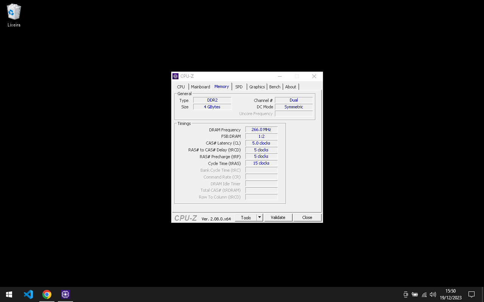The image size is (484, 302).
Task: Click the Close button at bottom
Action: pos(307,217)
